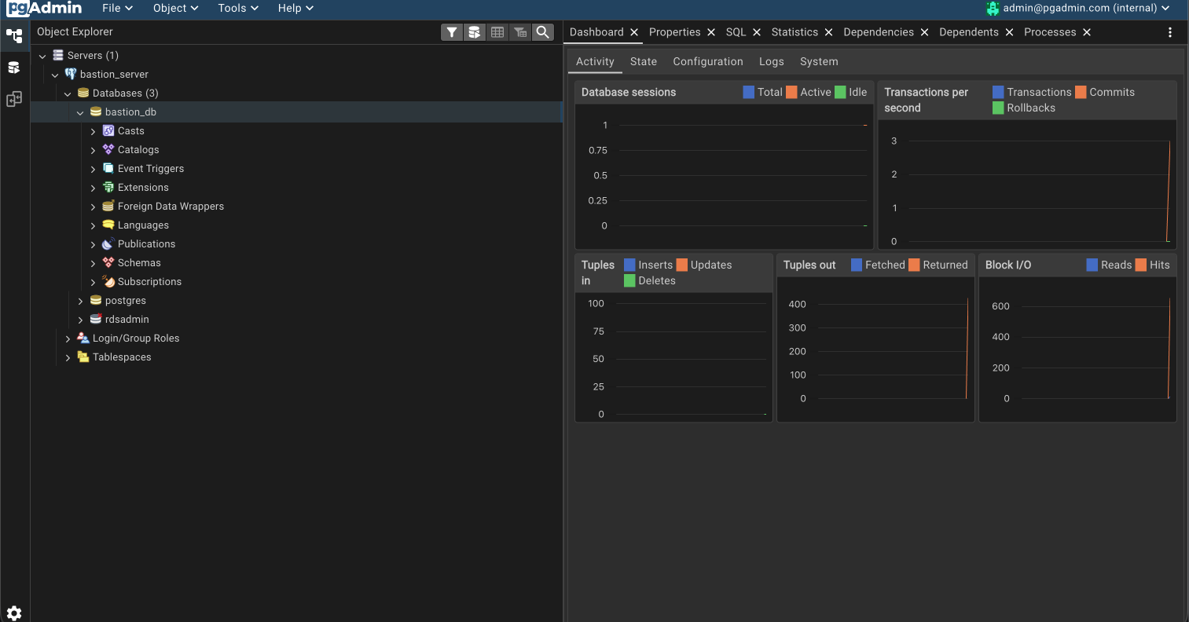The height and width of the screenshot is (622, 1189).
Task: Collapse the Databases (3) node
Action: click(x=68, y=93)
